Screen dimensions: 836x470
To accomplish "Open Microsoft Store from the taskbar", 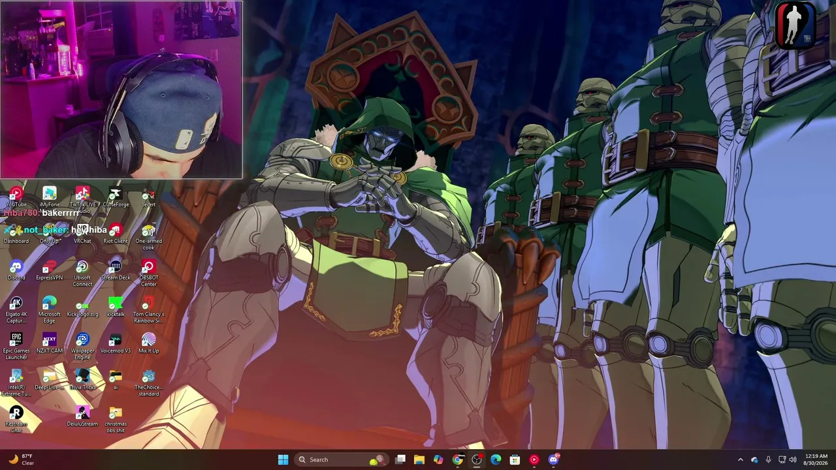I will click(x=515, y=460).
